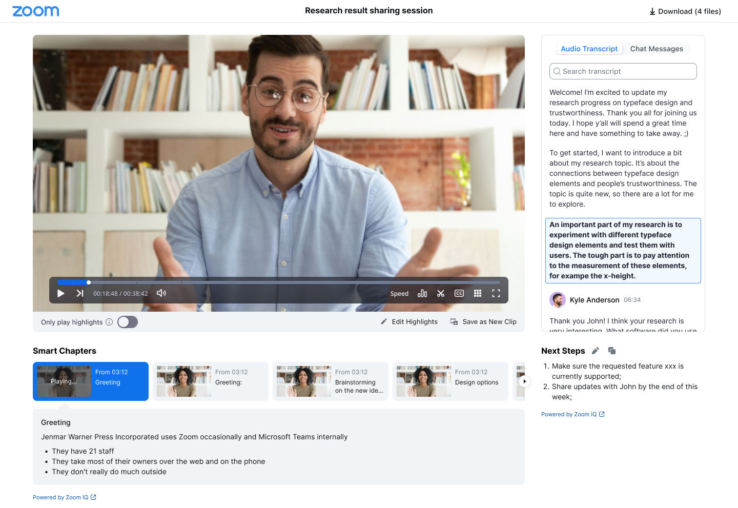Download the 4 recording files
This screenshot has width=738, height=508.
[685, 11]
